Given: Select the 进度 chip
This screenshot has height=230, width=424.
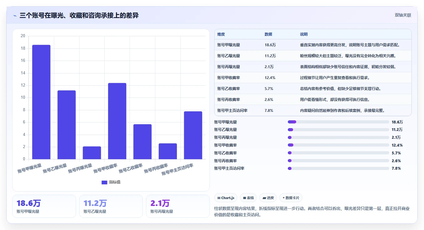Looking at the screenshot, I should click(x=268, y=198).
